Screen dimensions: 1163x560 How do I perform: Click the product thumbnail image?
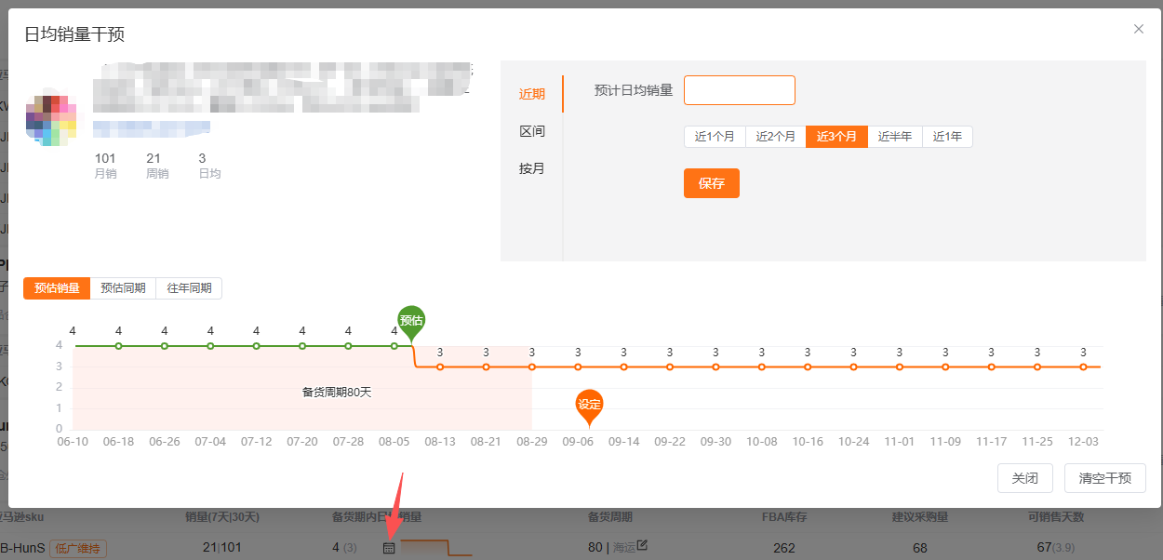click(x=51, y=121)
